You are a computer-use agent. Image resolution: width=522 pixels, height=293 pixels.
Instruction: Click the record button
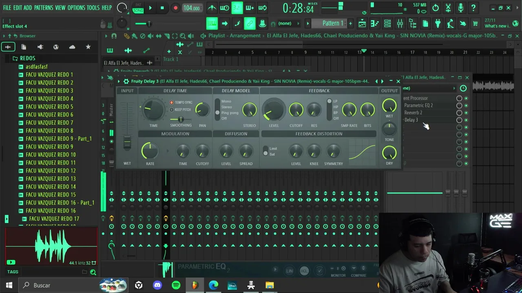click(175, 8)
